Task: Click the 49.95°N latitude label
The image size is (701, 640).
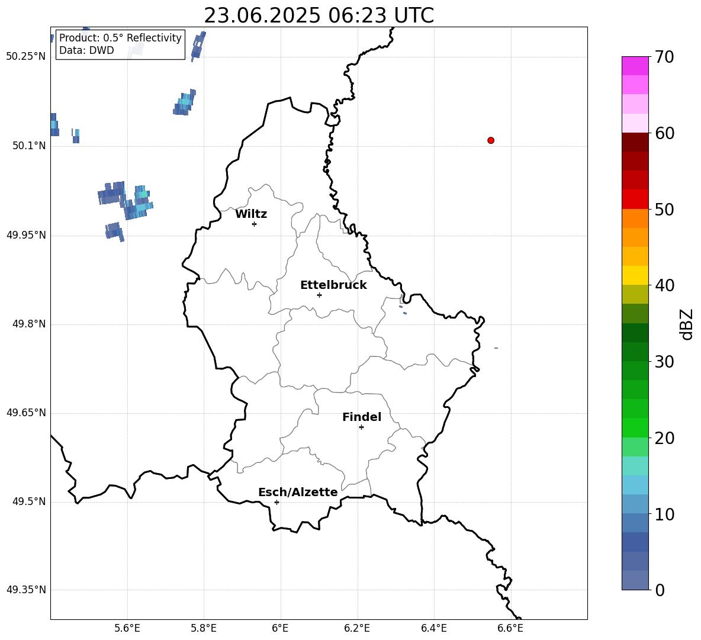Action: click(x=26, y=234)
